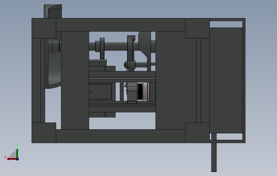Select the top horizontal frame beam
Screen dimensions: 277x176
click(x=121, y=25)
